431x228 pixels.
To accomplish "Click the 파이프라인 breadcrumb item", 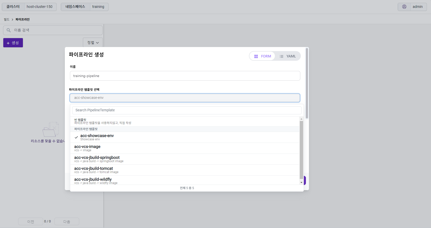I will (x=23, y=20).
